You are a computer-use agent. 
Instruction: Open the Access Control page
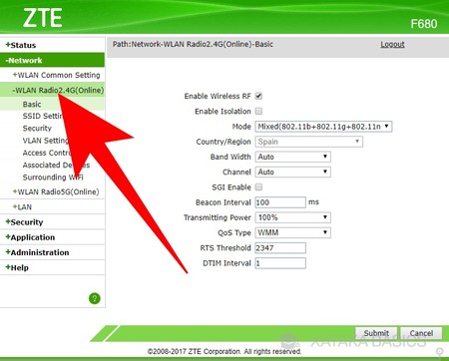point(47,153)
